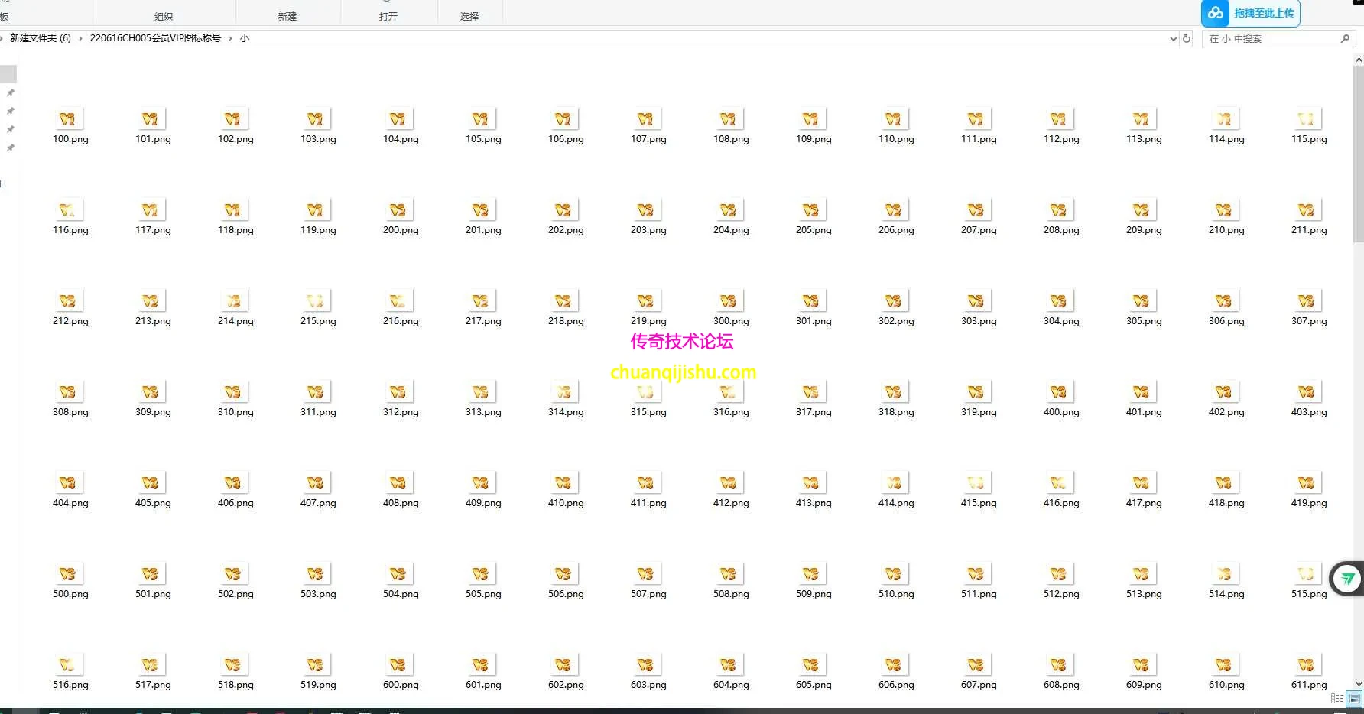The image size is (1364, 714).
Task: Click the magnifier icon in search box
Action: 1345,38
